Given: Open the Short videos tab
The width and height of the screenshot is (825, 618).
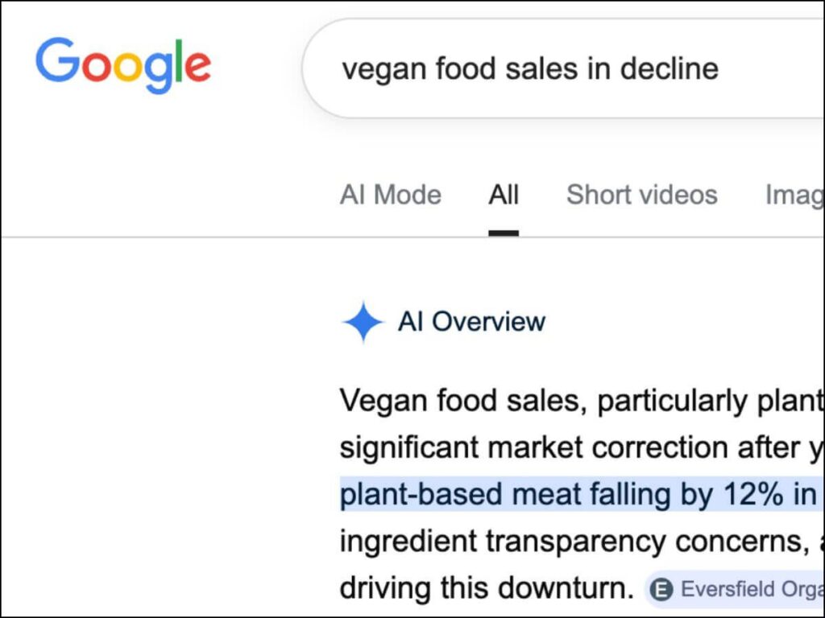Looking at the screenshot, I should [641, 195].
